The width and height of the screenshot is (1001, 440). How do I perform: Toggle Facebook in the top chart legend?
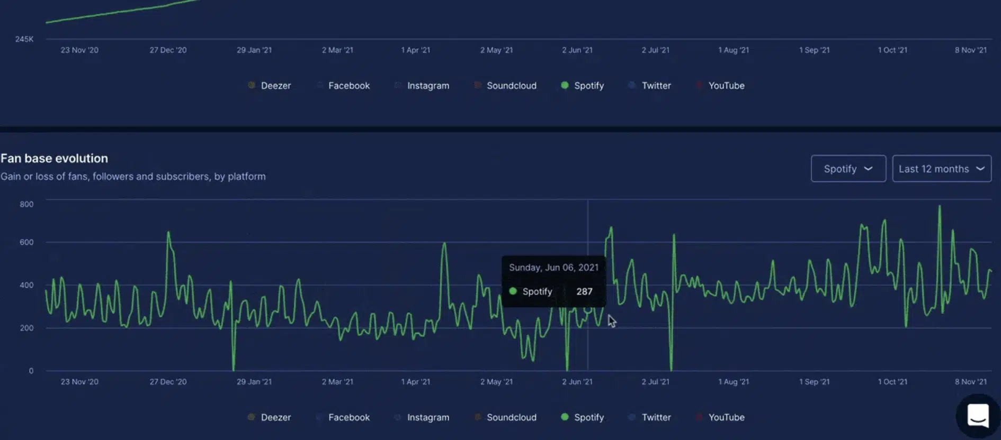tap(343, 86)
